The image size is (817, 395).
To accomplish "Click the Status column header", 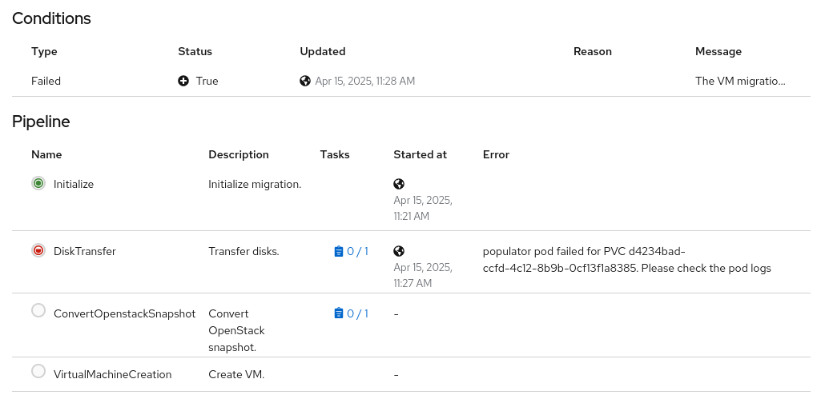I will (195, 51).
